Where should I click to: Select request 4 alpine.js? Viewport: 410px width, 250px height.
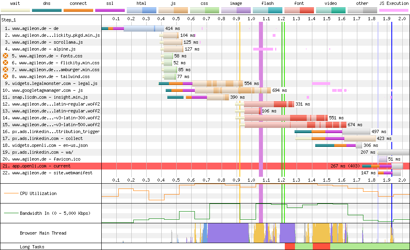tap(40, 49)
